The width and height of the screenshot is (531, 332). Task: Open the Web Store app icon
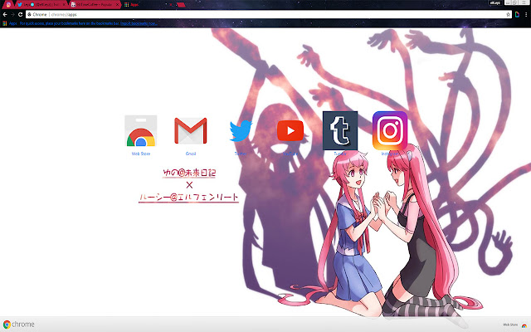tap(141, 131)
